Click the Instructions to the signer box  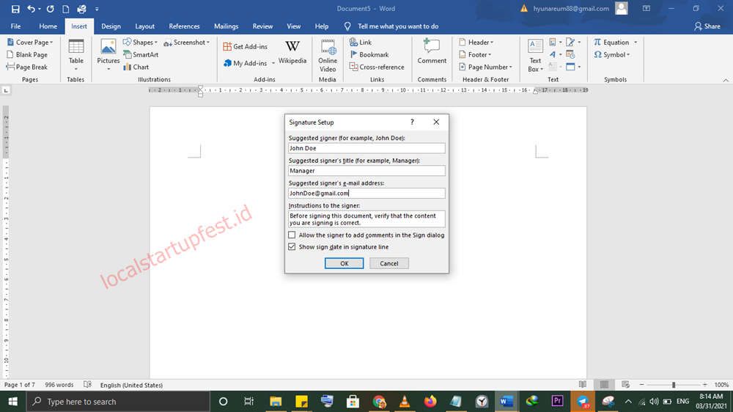[366, 219]
